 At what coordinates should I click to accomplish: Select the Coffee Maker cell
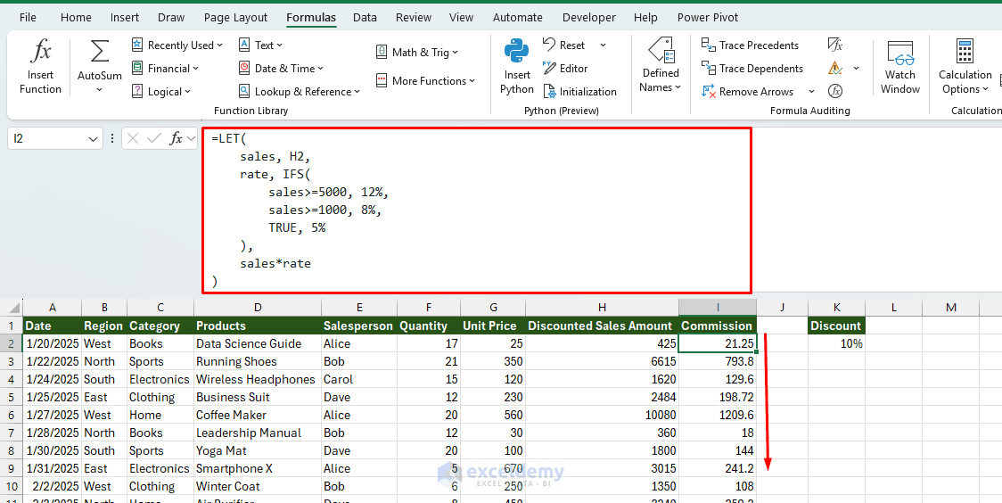(257, 415)
